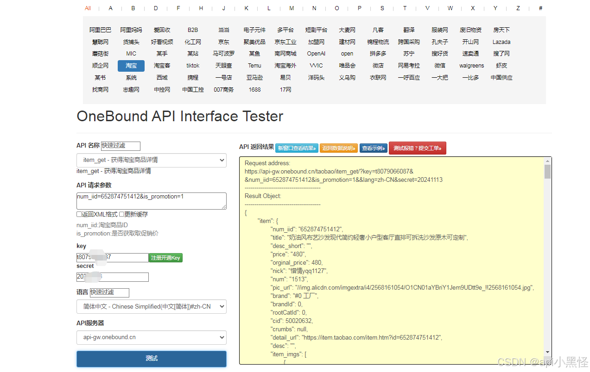Click the pic_url line in the result
This screenshot has height=372, width=590.
[x=402, y=288]
